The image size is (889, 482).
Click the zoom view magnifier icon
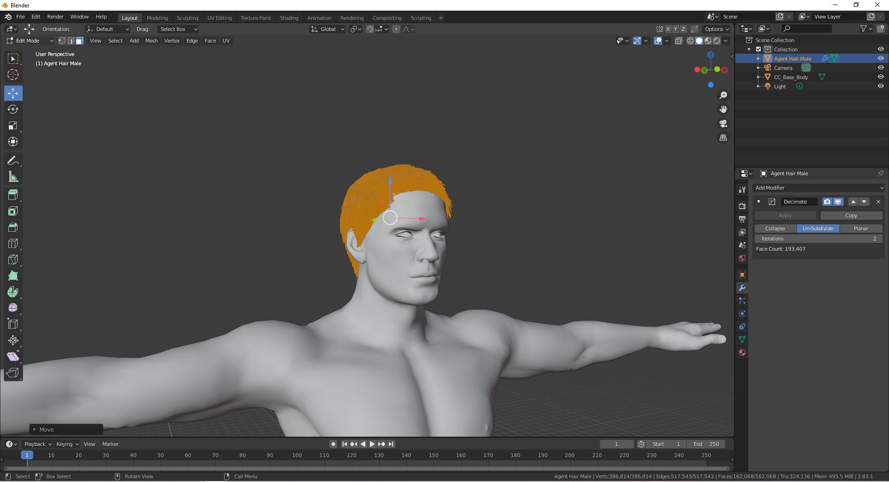pos(723,95)
